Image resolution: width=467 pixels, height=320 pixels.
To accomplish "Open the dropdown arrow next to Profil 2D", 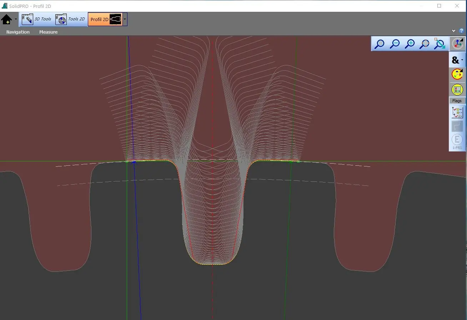I will (x=125, y=19).
